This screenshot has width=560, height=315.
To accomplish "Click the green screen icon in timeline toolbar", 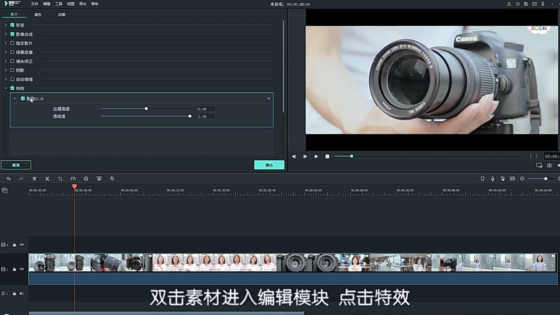I will pyautogui.click(x=99, y=178).
